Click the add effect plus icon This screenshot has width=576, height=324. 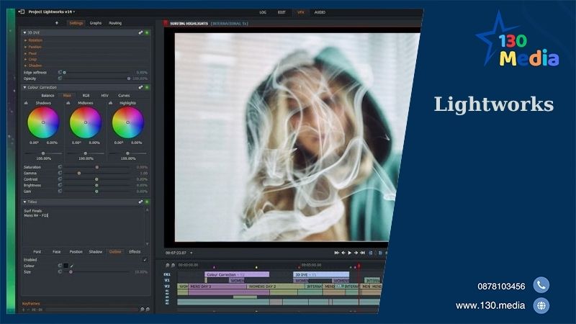coord(56,23)
